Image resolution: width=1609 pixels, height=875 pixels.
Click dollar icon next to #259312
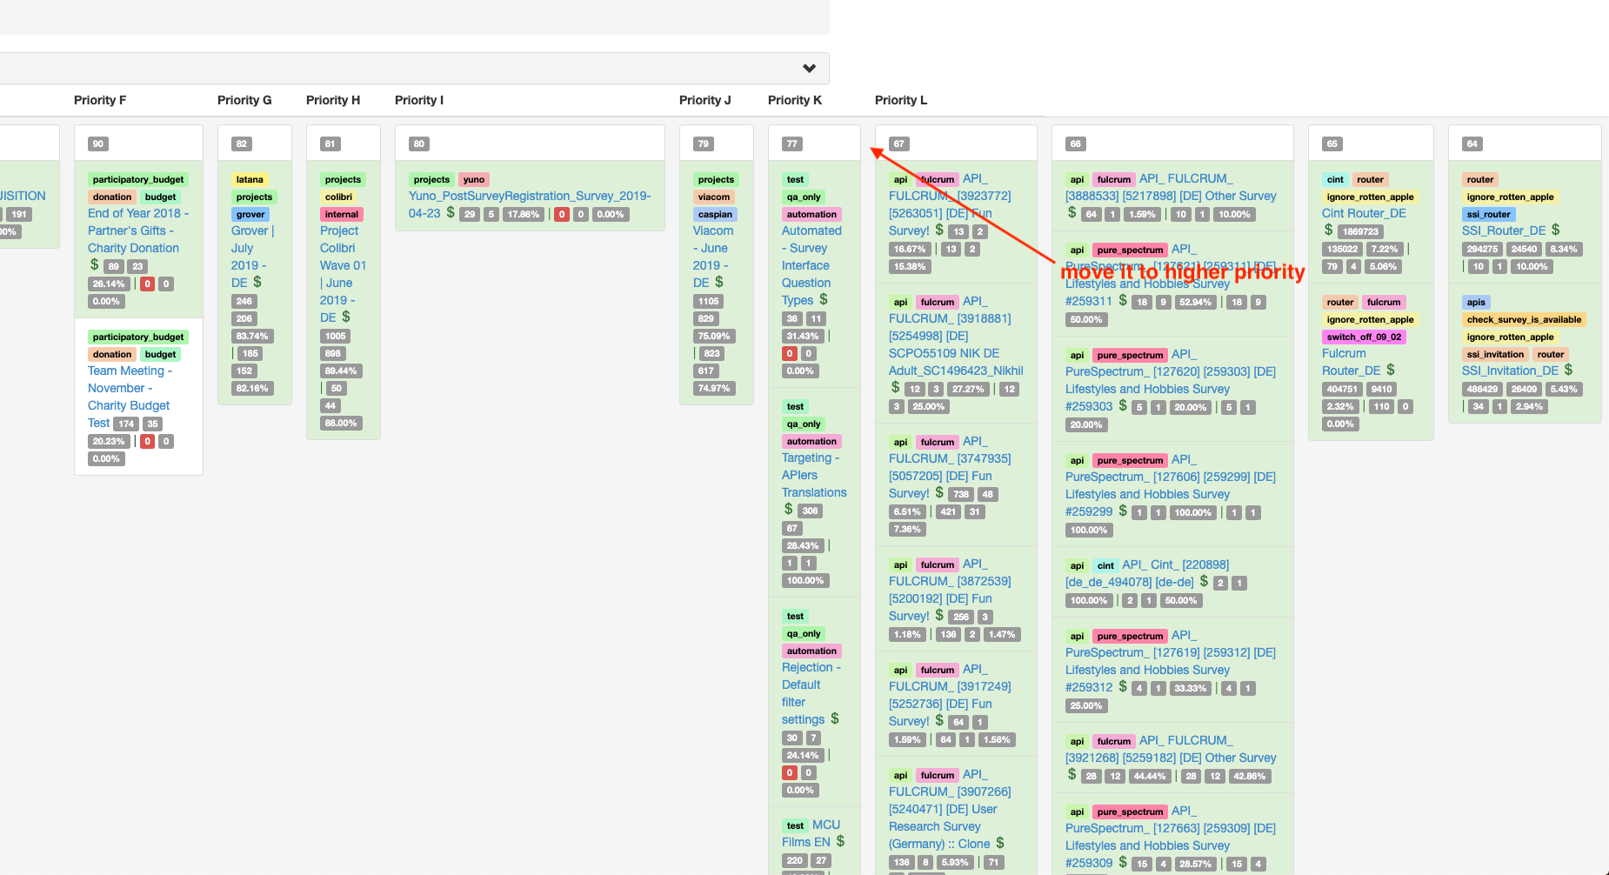pyautogui.click(x=1123, y=686)
